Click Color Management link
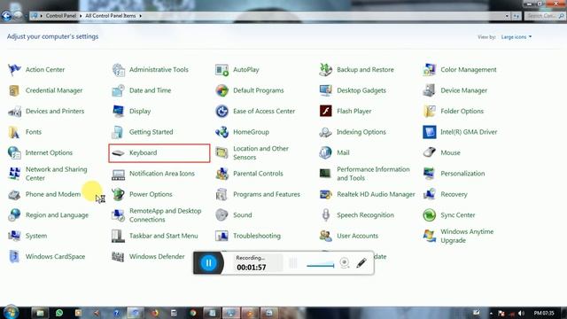The height and width of the screenshot is (319, 567). pos(469,69)
